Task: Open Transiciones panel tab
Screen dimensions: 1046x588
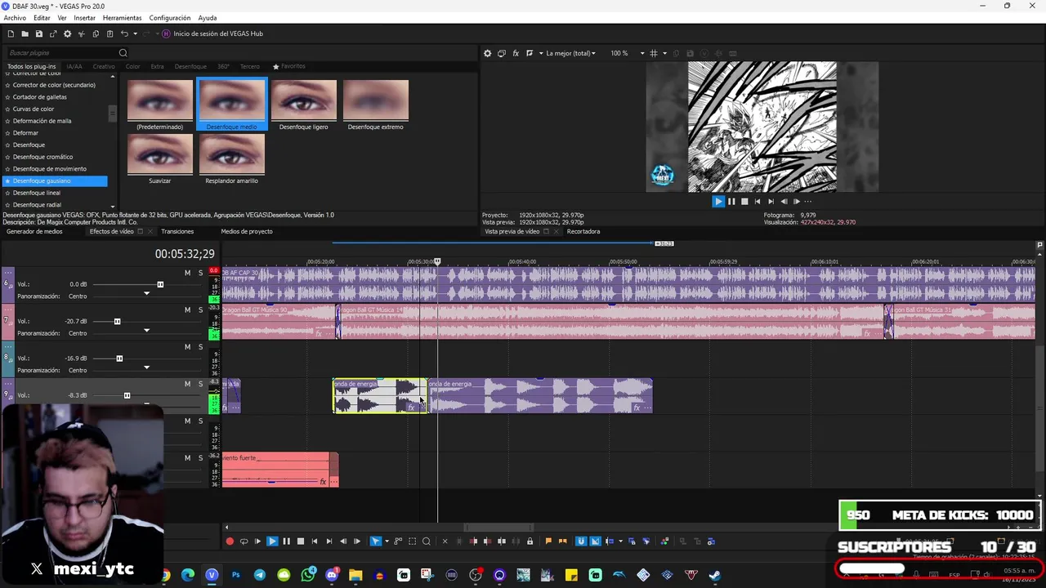Action: click(177, 231)
